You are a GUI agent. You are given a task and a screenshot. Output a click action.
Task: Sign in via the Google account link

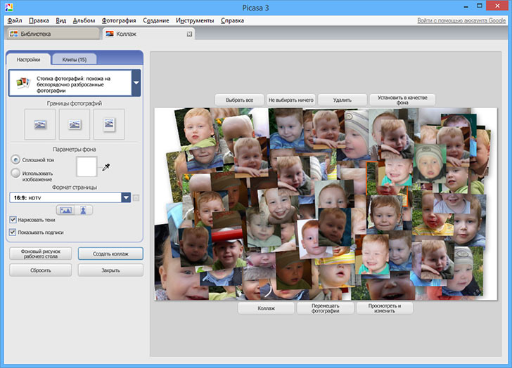pyautogui.click(x=461, y=20)
